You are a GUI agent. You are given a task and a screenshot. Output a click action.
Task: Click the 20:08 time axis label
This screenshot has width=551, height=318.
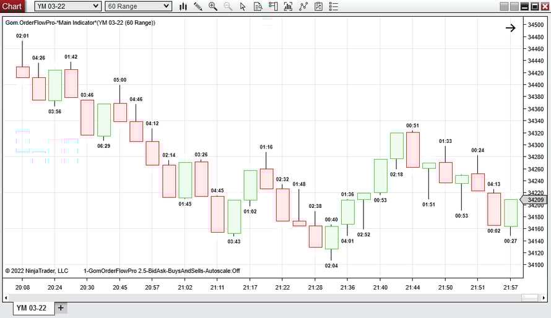pos(22,288)
